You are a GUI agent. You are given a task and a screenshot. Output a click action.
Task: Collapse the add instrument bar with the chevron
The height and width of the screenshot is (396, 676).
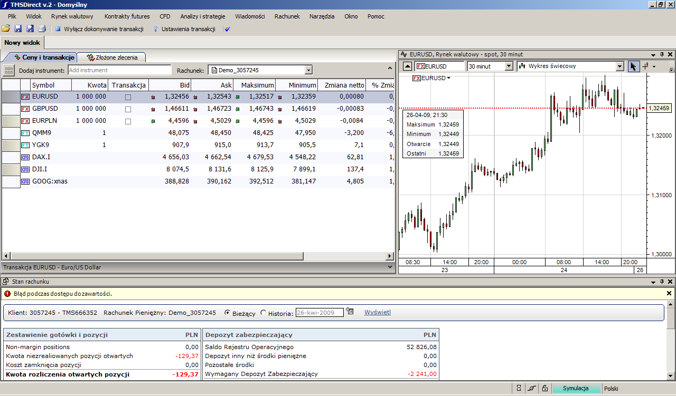click(x=390, y=69)
